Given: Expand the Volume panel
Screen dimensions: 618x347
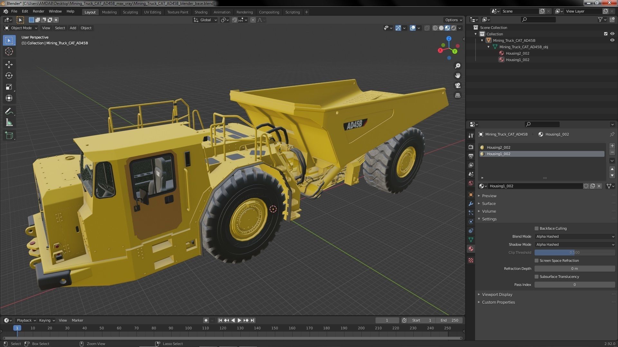Looking at the screenshot, I should click(x=489, y=211).
